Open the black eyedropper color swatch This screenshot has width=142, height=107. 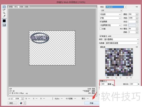[x=4, y=21]
